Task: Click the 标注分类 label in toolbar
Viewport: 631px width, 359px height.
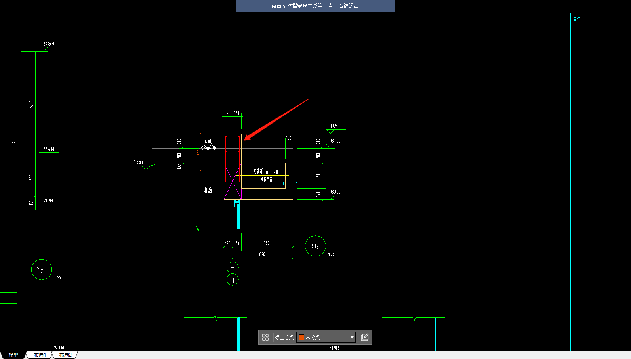Action: [284, 337]
